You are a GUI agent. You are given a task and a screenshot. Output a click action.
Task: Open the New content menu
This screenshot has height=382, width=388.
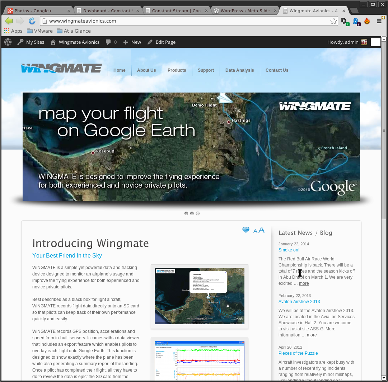pyautogui.click(x=132, y=42)
